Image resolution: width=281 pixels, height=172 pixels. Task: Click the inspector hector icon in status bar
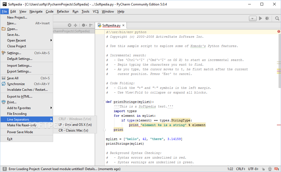270,169
